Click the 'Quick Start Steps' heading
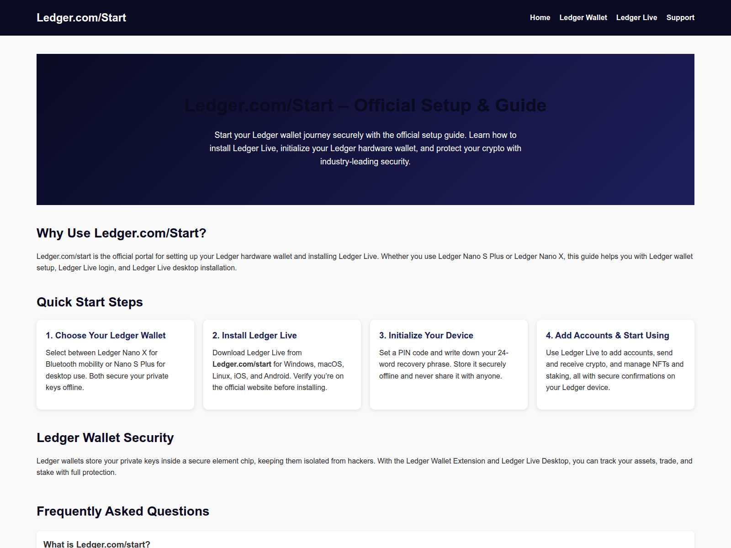 [90, 302]
